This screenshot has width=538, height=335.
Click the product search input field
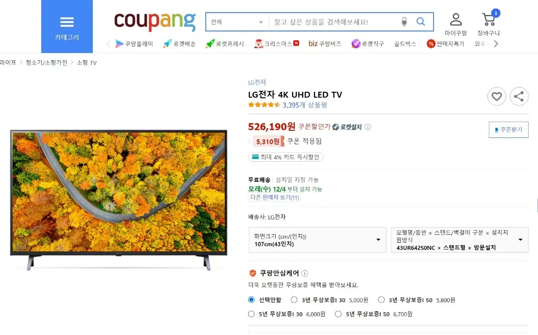pos(334,22)
